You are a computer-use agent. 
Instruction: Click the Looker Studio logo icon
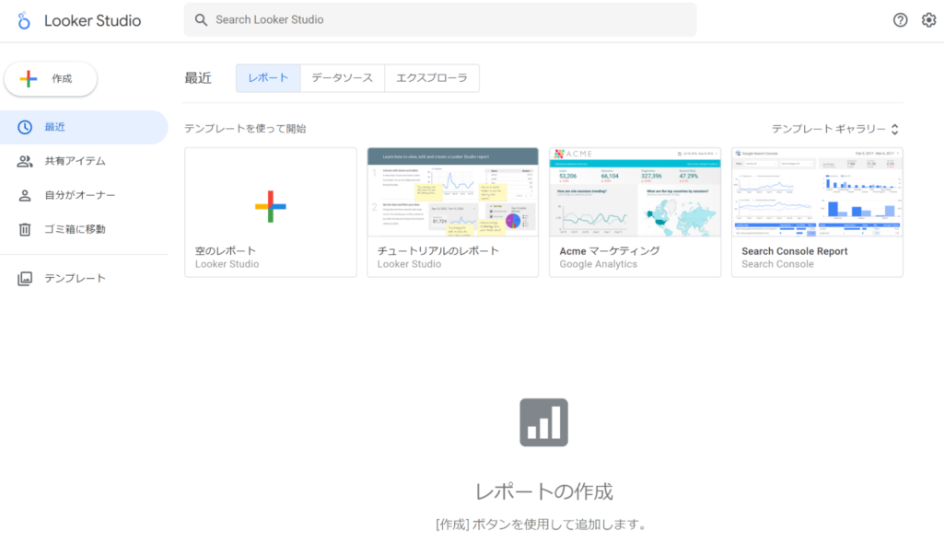point(25,20)
